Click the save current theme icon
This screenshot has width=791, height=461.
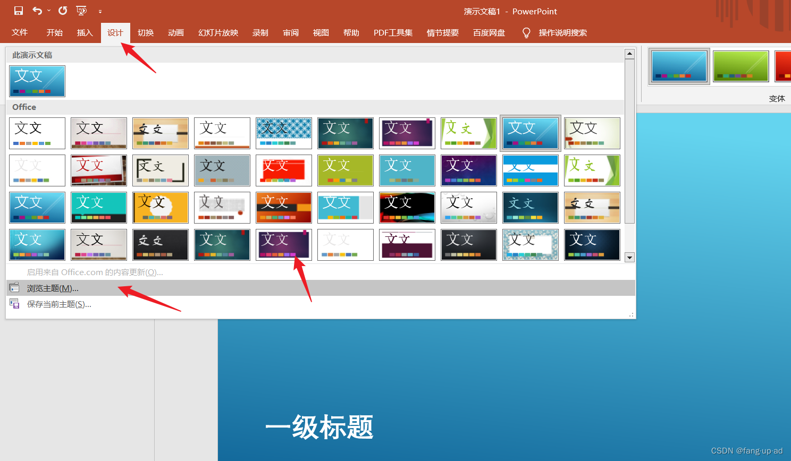[x=14, y=304]
